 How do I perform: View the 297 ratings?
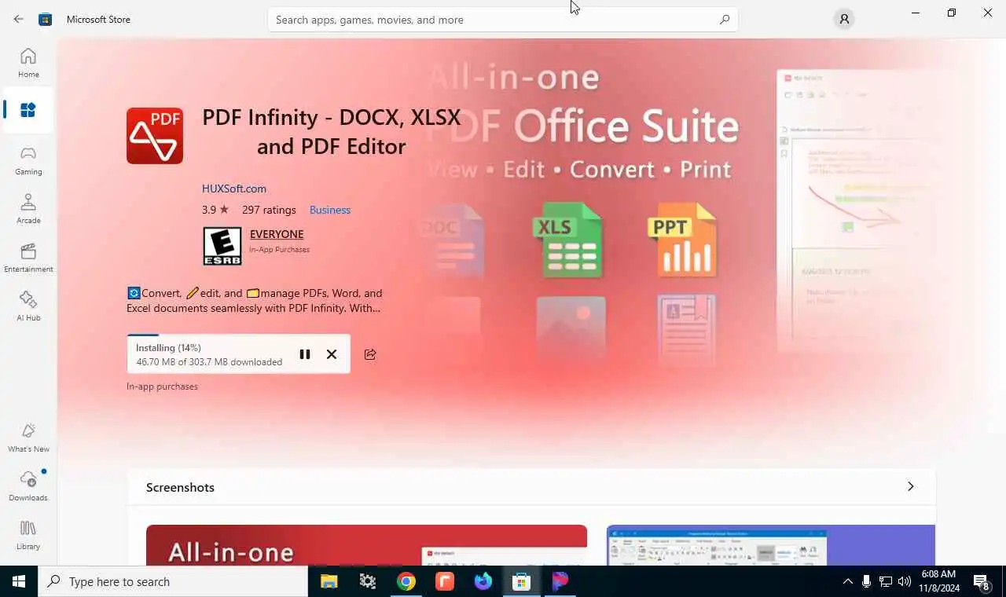[x=269, y=210]
